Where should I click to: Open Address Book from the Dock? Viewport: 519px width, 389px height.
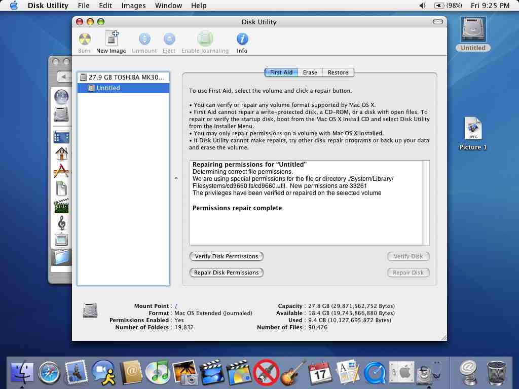pyautogui.click(x=131, y=373)
